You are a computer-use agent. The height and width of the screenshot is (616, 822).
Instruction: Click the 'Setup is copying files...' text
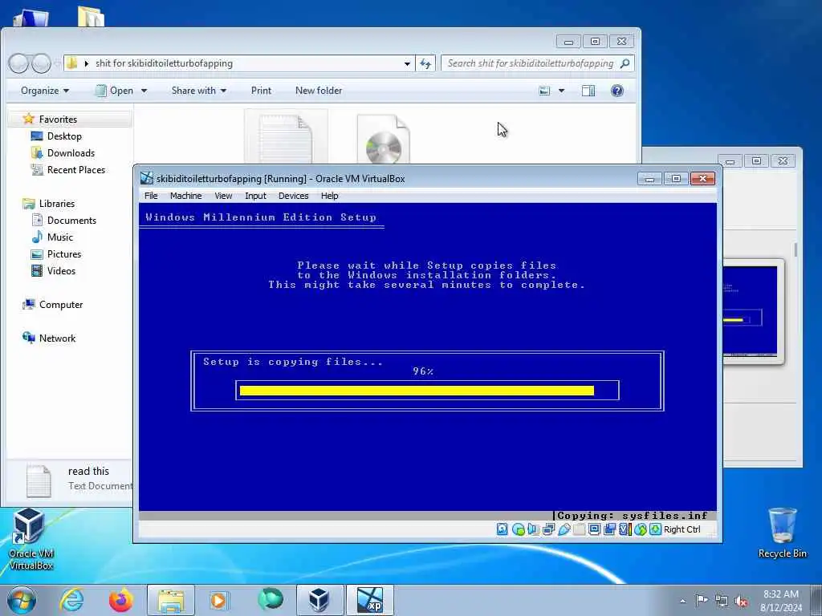pos(293,362)
